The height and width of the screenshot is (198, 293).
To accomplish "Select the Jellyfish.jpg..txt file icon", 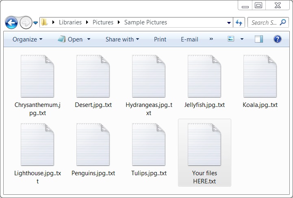I will click(204, 76).
